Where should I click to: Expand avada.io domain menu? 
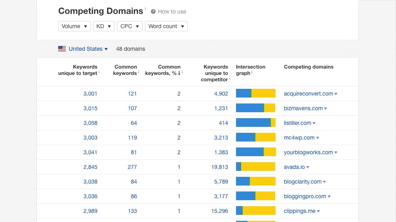coord(308,167)
